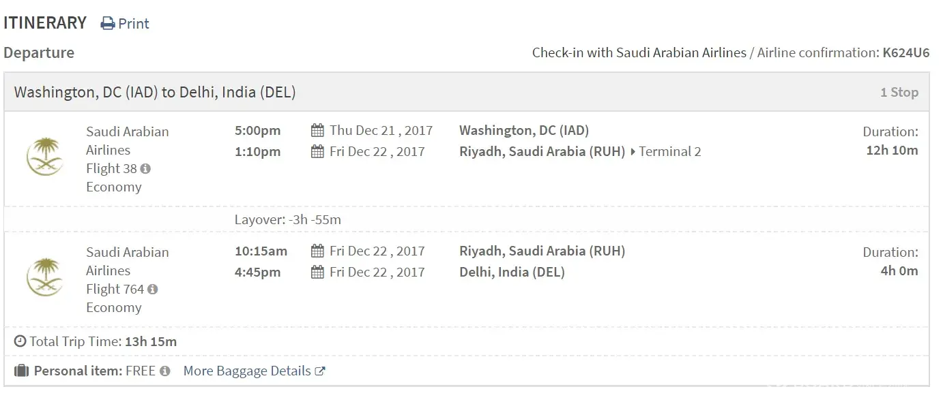Click the external link icon after Baggage Details
The width and height of the screenshot is (943, 404).
(x=320, y=371)
